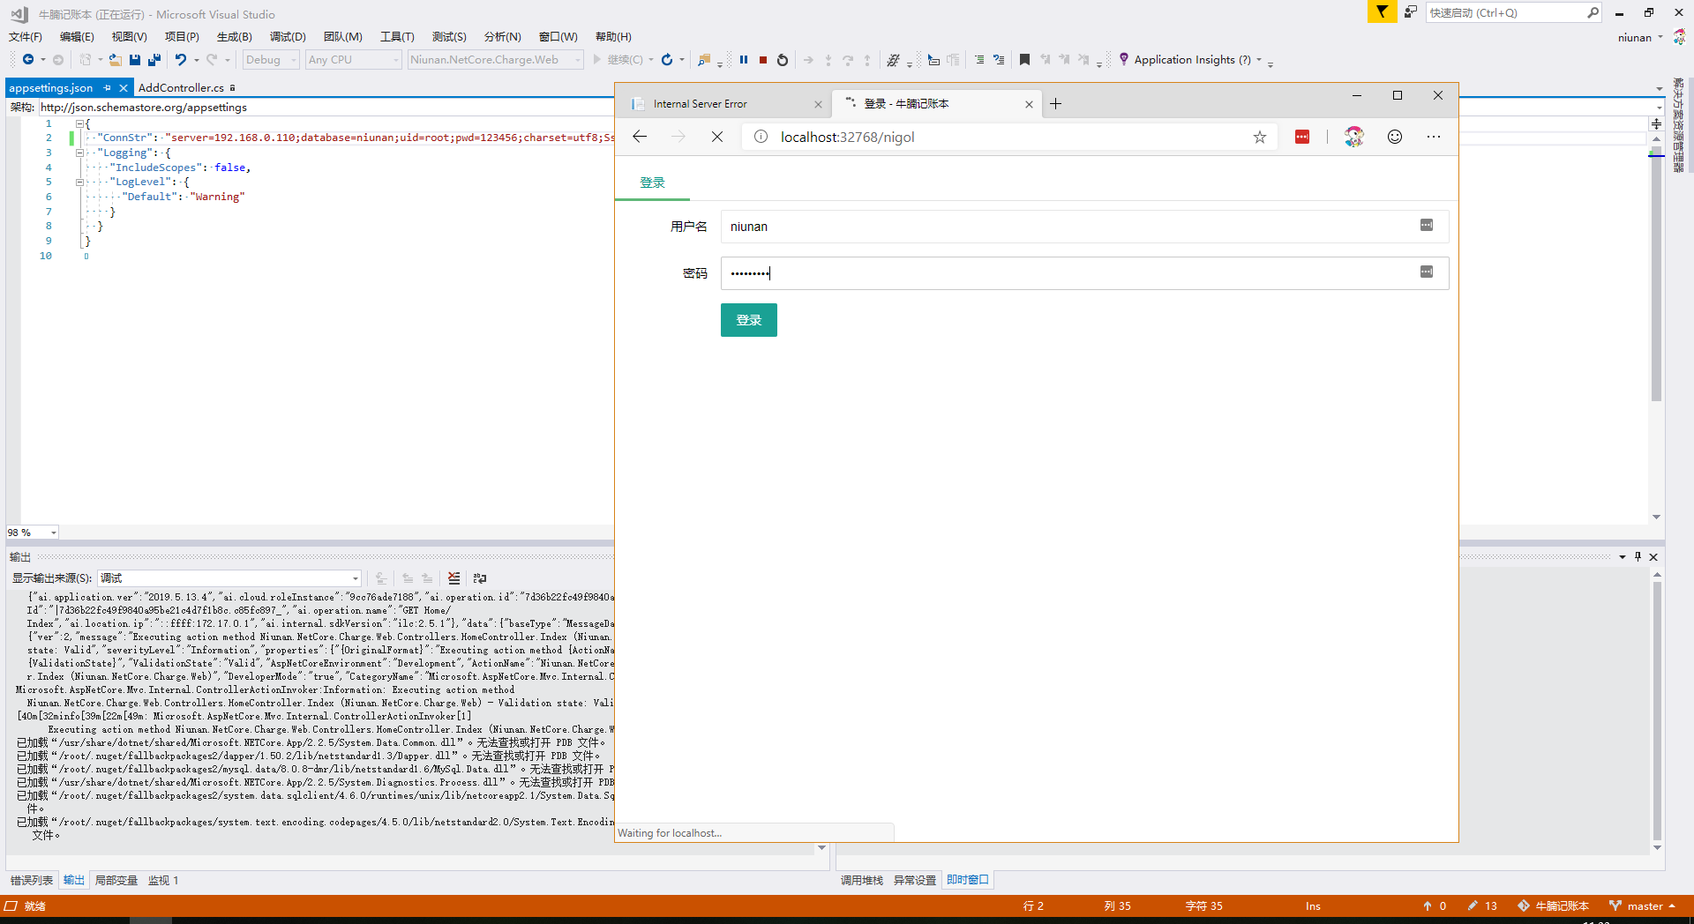
Task: View site information icon in browser address bar
Action: (761, 137)
